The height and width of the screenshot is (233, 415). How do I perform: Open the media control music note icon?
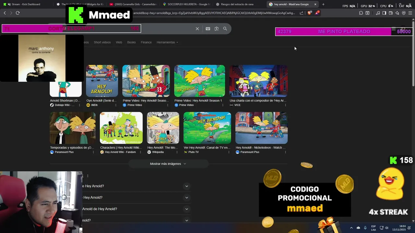(x=378, y=13)
